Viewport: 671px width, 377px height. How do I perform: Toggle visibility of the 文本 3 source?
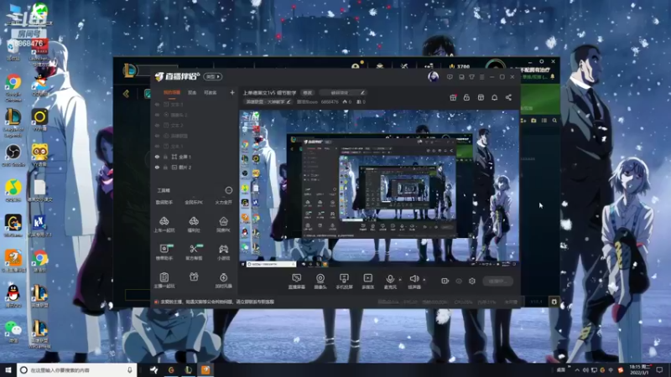[157, 104]
